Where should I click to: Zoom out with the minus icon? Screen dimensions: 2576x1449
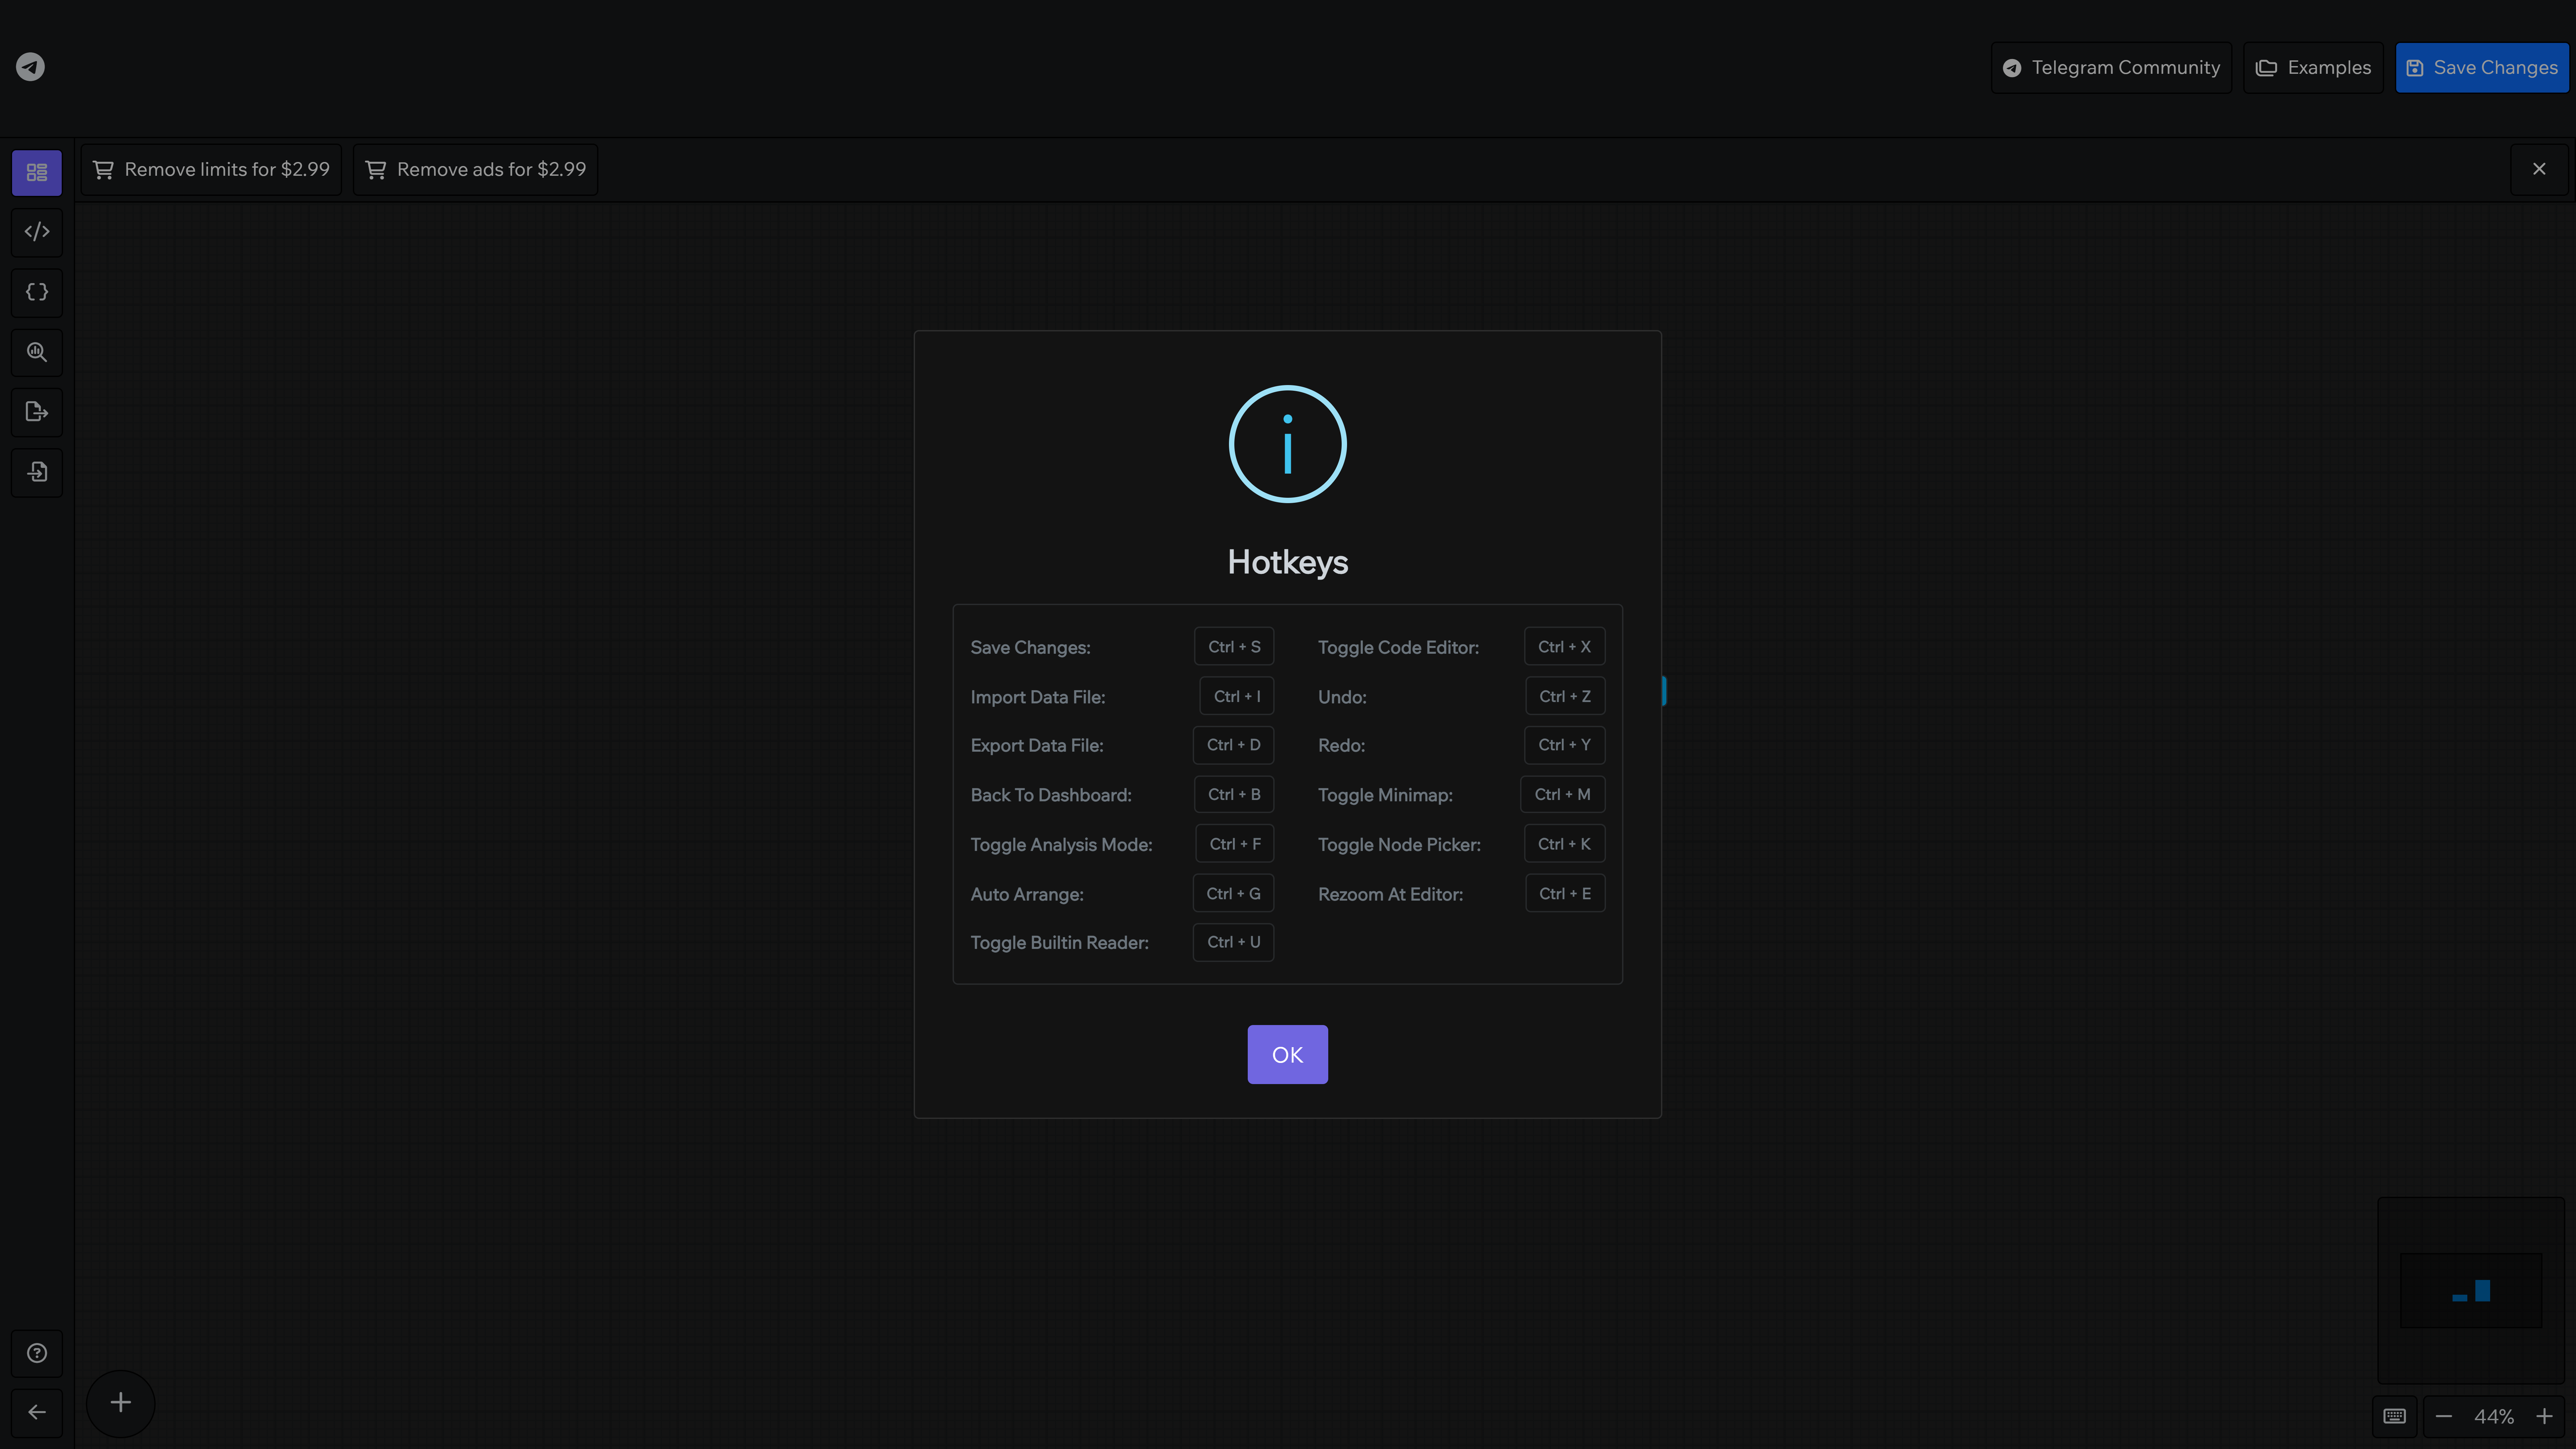(2444, 1417)
